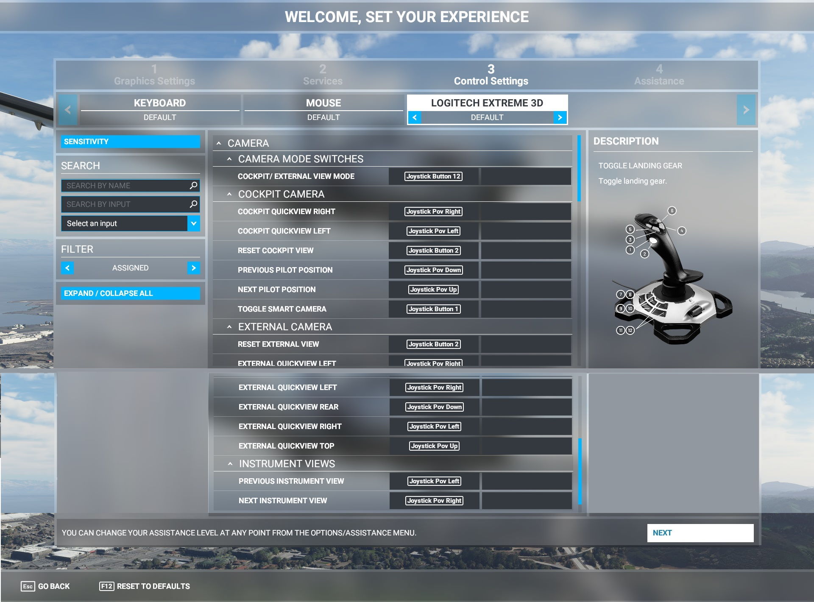Viewport: 814px width, 602px height.
Task: Edit RESET EXTERNAL VIEW Joystick Button 2 binding
Action: (x=433, y=344)
